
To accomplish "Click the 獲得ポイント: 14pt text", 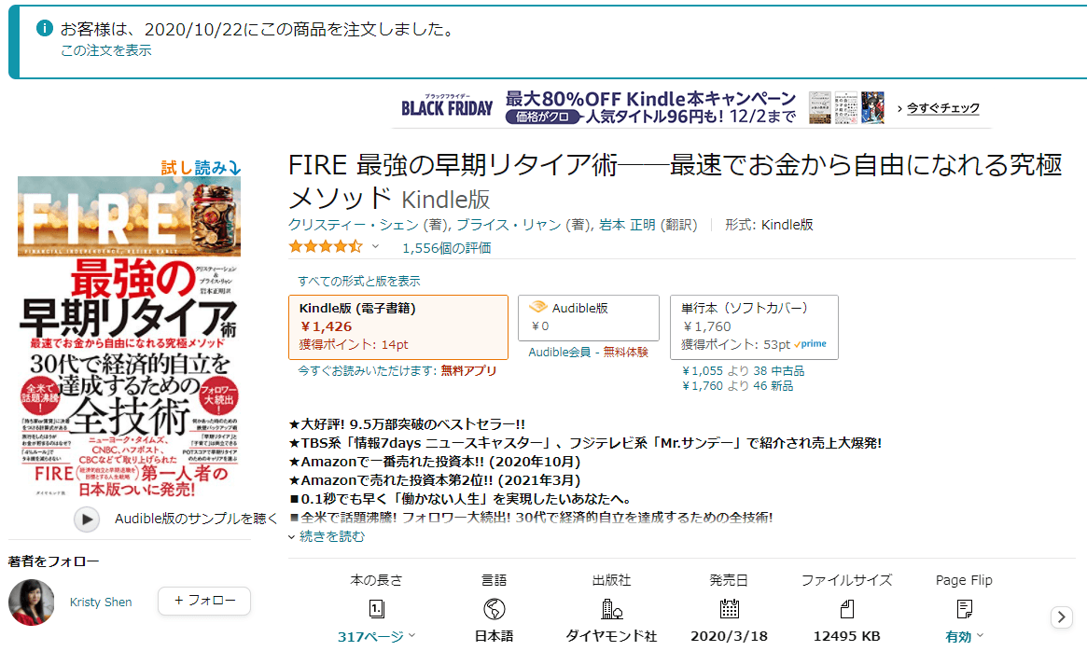I will (354, 344).
